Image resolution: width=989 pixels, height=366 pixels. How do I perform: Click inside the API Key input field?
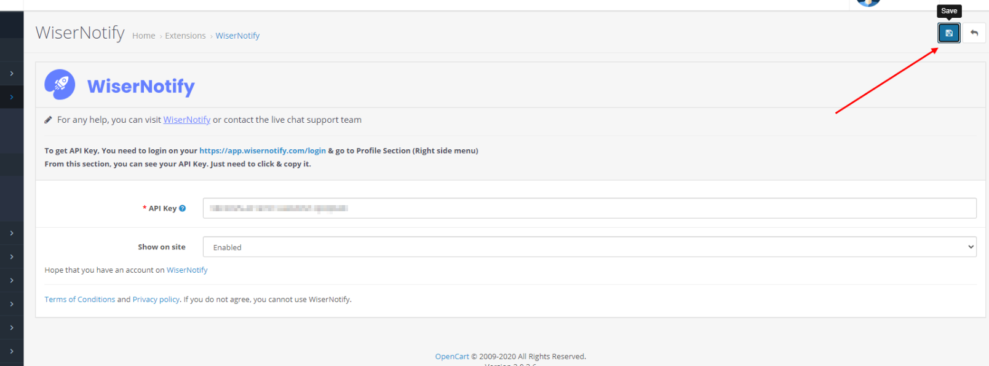pyautogui.click(x=589, y=208)
